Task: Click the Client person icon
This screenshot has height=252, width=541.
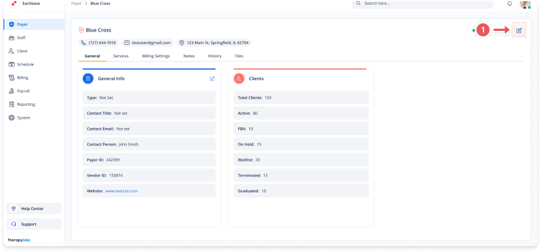Action: tap(11, 51)
